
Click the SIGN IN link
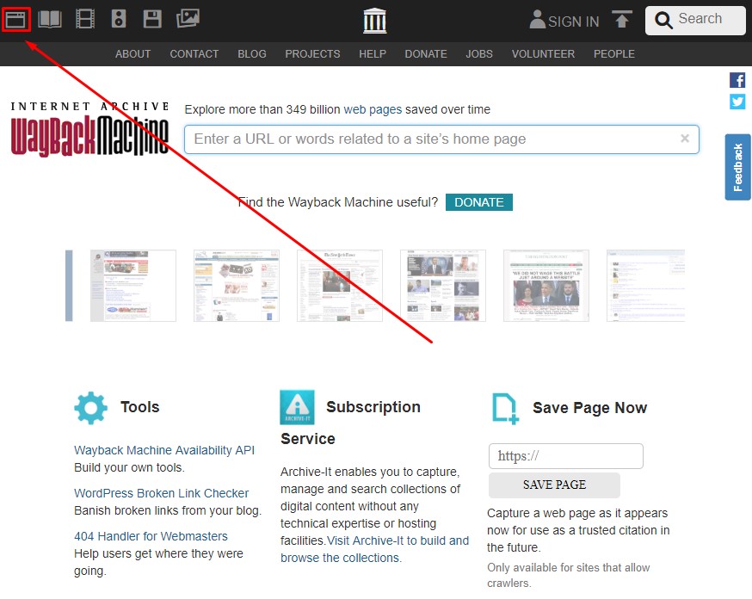tap(574, 22)
